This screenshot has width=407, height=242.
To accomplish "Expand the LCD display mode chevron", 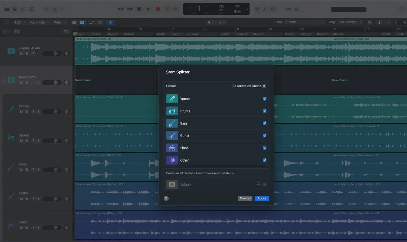I will [247, 9].
